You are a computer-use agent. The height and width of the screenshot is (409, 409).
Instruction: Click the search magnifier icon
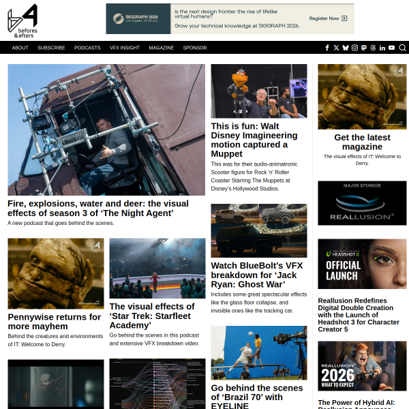coord(402,48)
